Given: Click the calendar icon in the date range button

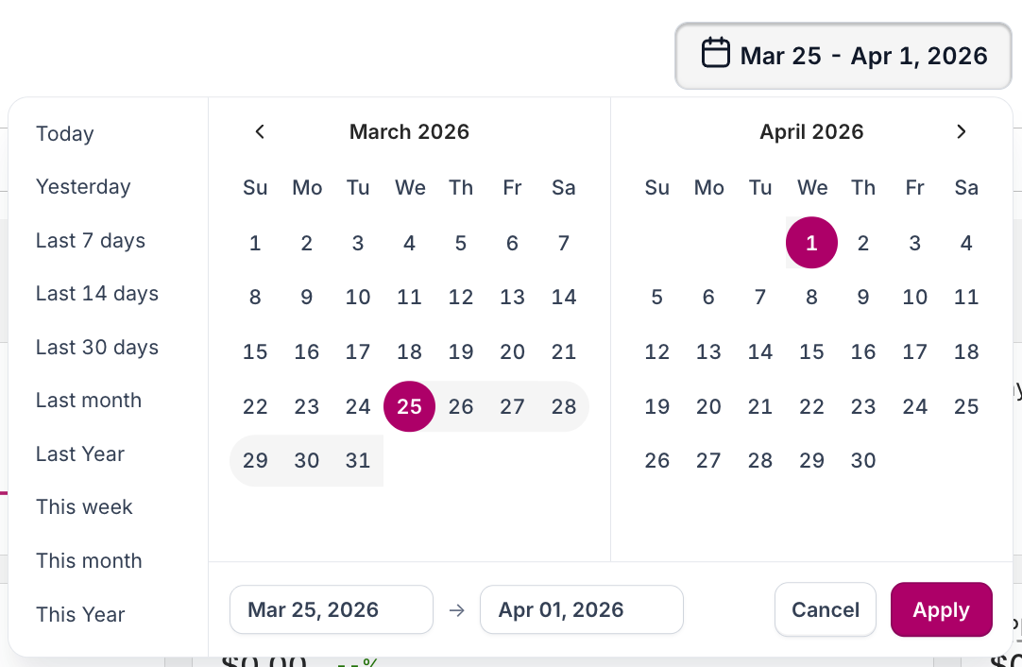Looking at the screenshot, I should click(x=716, y=54).
